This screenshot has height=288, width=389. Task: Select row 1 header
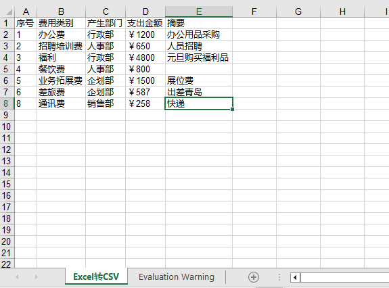tap(6, 23)
